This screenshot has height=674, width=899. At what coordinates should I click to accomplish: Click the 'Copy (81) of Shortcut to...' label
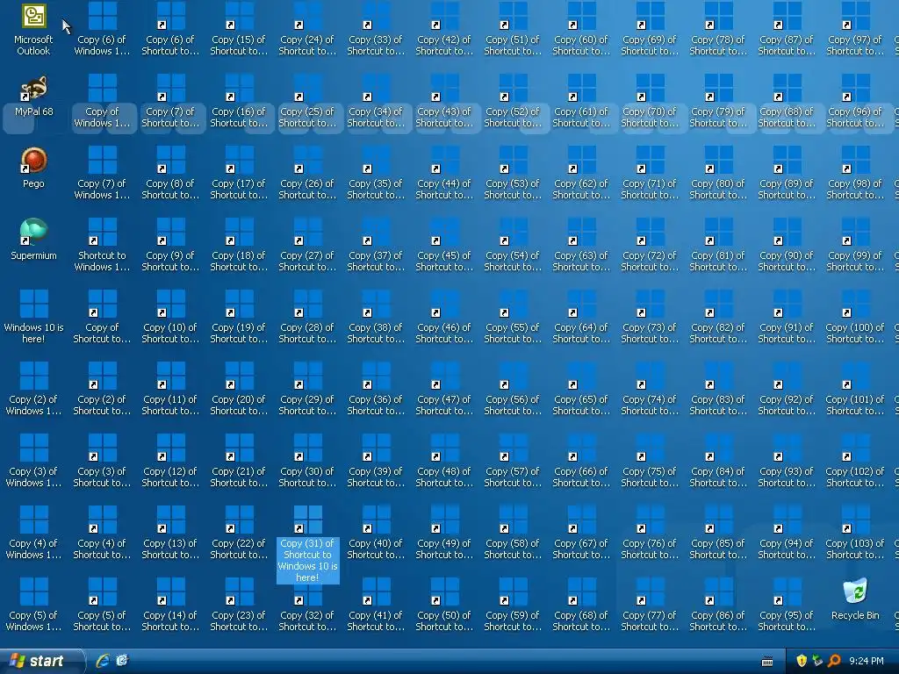(x=718, y=261)
